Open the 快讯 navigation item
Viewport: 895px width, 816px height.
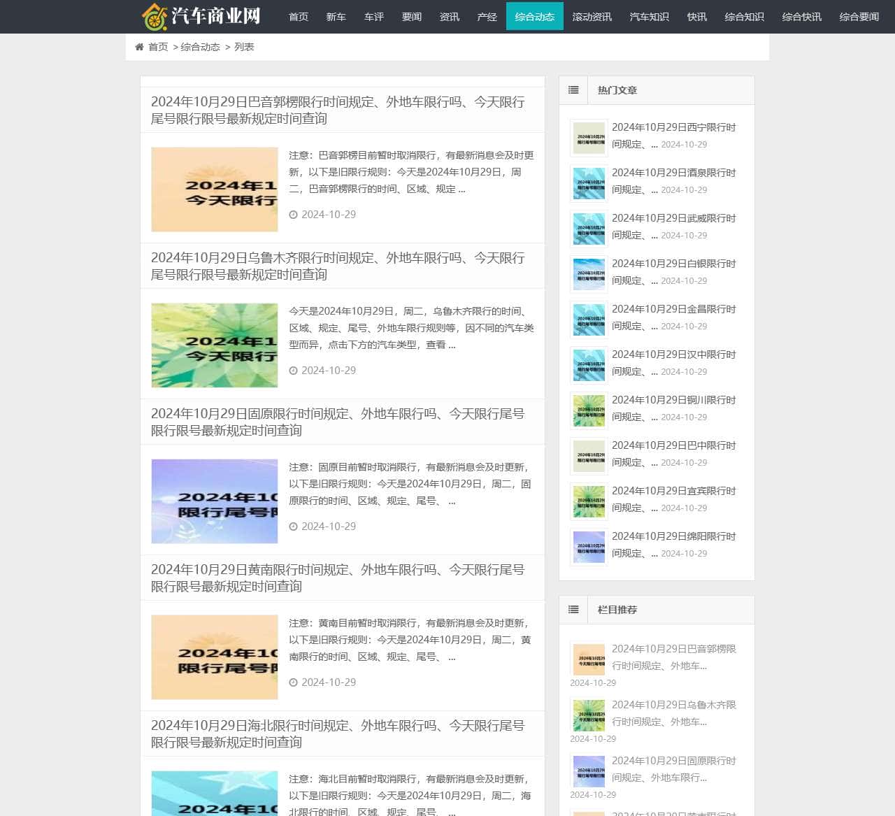tap(697, 17)
